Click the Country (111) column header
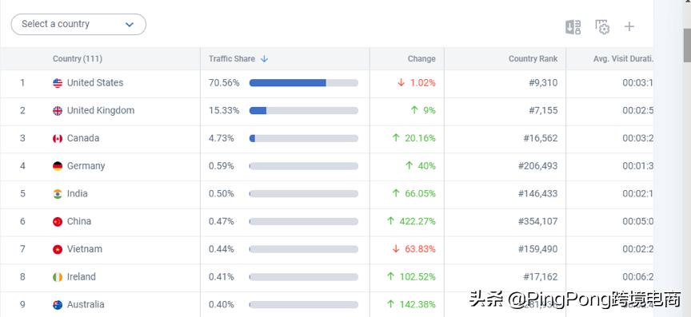Viewport: 691px width, 317px height. 78,58
